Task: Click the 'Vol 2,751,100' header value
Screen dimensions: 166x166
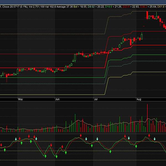Action: (x=37, y=7)
